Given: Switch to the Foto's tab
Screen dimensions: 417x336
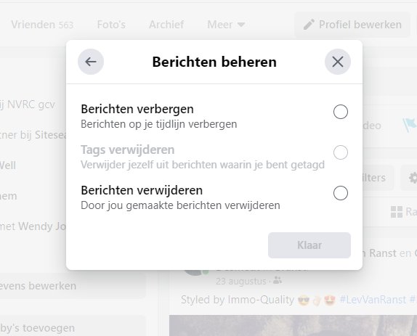Looking at the screenshot, I should pos(111,25).
